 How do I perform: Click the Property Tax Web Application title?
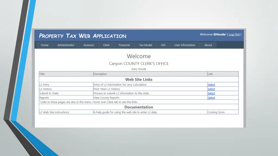point(83,36)
